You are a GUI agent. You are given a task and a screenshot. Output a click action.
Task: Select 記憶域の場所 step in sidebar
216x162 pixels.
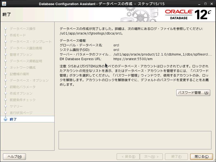pos(19,74)
